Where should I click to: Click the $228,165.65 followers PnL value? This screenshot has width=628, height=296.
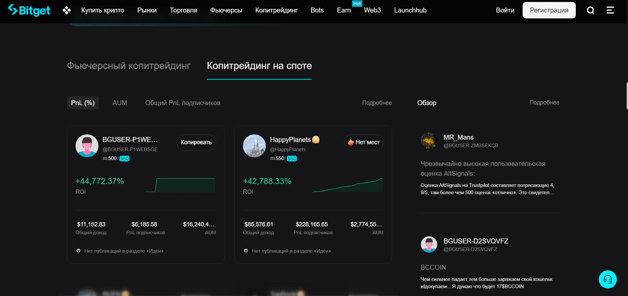click(x=312, y=224)
